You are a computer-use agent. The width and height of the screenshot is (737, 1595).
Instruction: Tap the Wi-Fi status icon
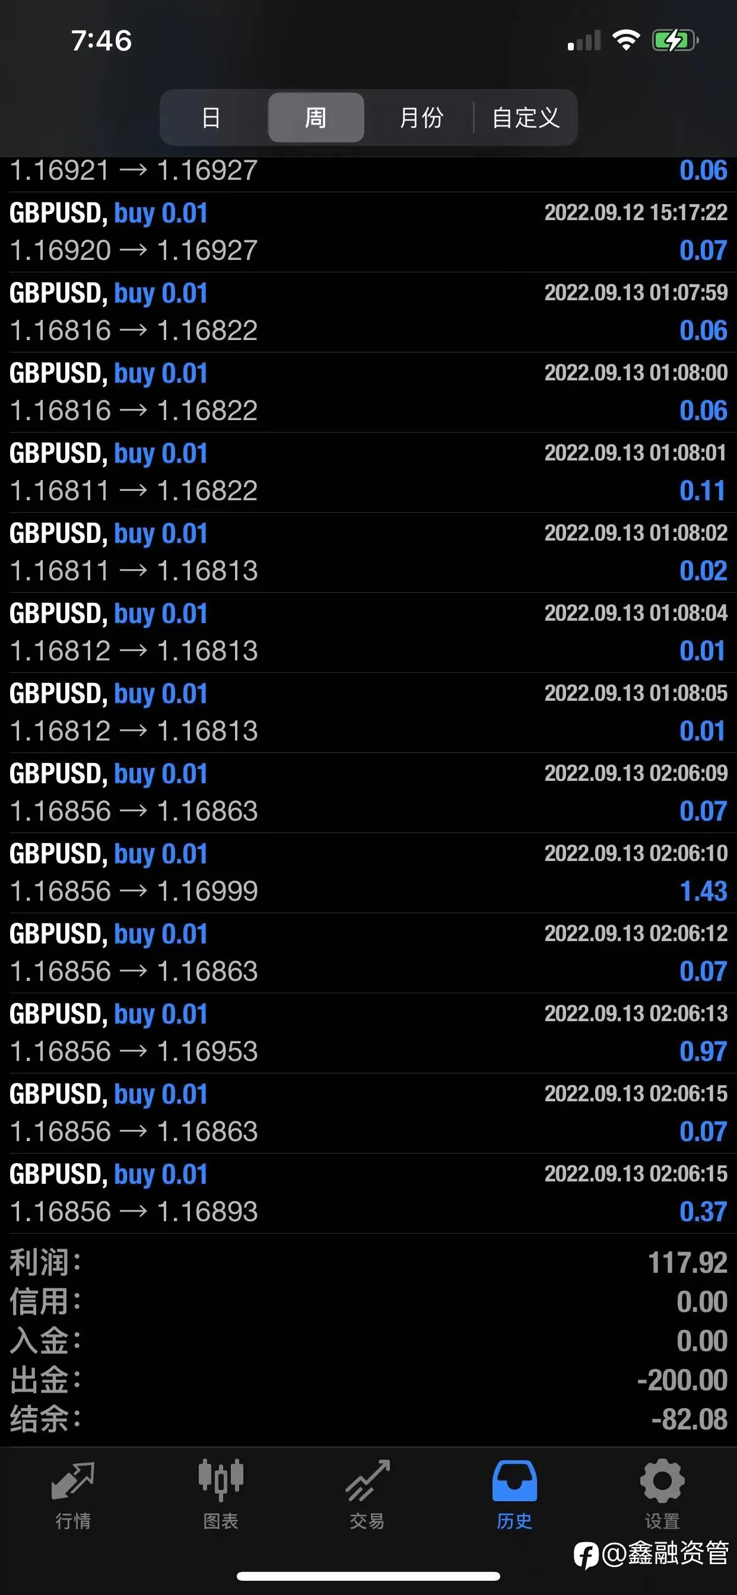point(626,41)
